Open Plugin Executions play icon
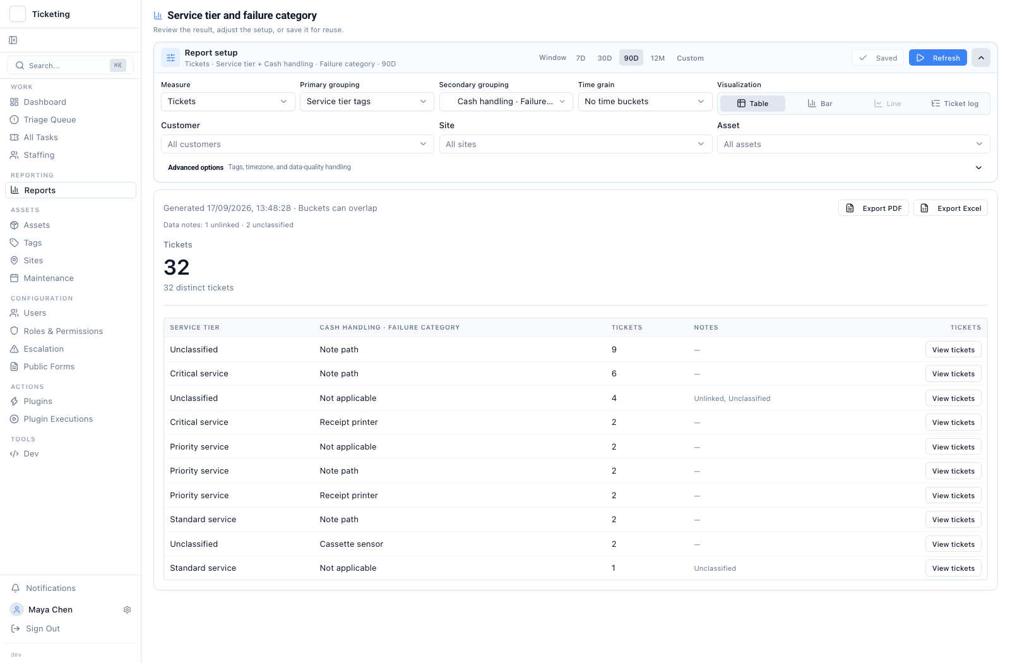 tap(15, 419)
